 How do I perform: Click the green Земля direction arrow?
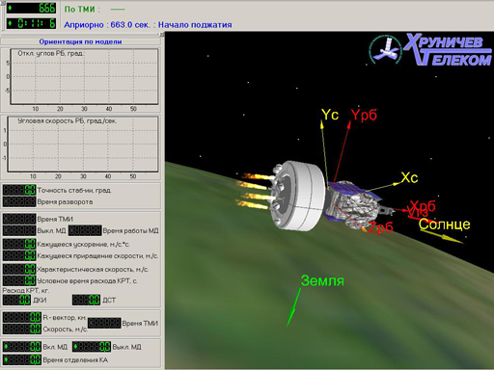[293, 307]
